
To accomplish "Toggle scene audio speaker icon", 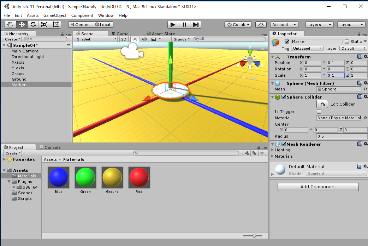I will [x=144, y=39].
